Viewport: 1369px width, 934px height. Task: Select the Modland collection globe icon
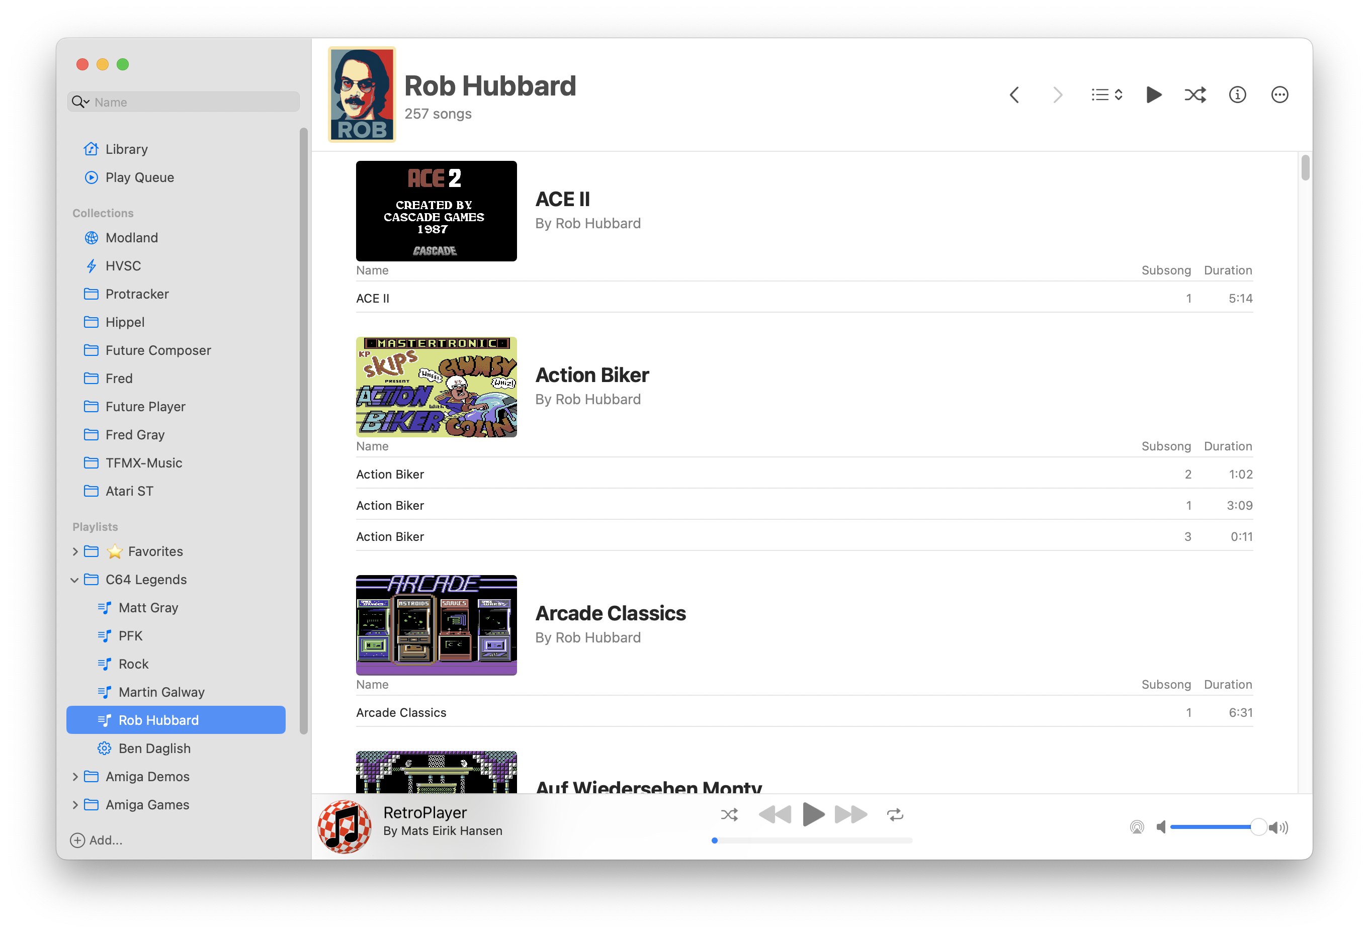[92, 237]
